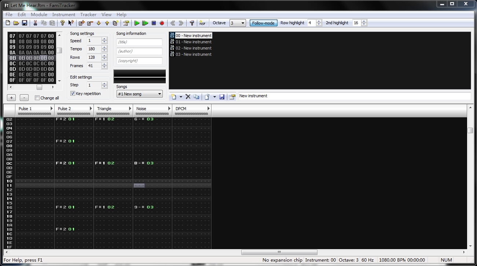Play pattern looped button
This screenshot has width=477, height=266.
click(x=145, y=23)
